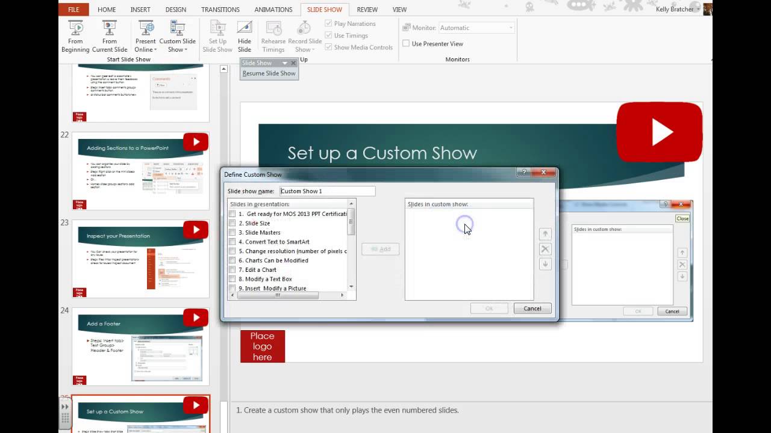Click remove X button in Define Custom Show
This screenshot has height=433, width=771.
pos(545,249)
